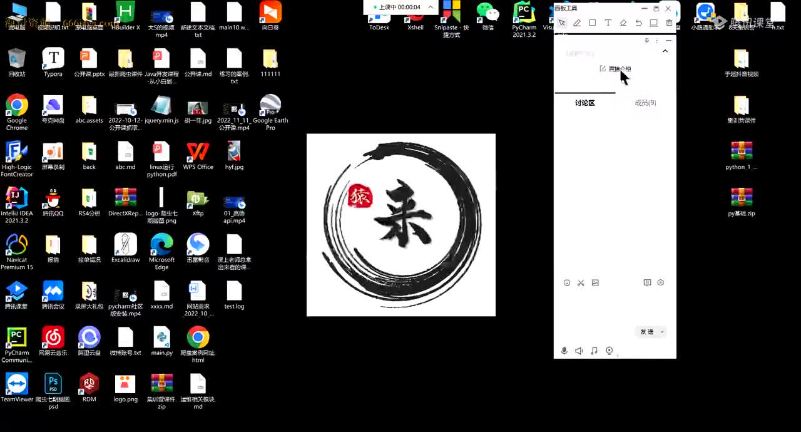
Task: Select test.log file on desktop
Action: 234,294
